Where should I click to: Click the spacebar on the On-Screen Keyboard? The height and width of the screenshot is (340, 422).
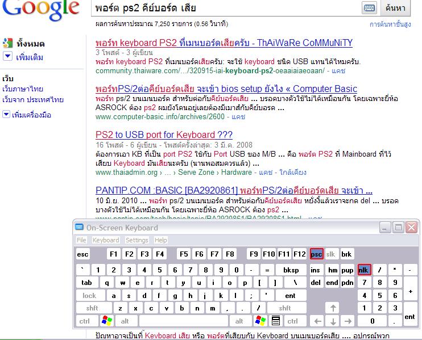pos(183,321)
